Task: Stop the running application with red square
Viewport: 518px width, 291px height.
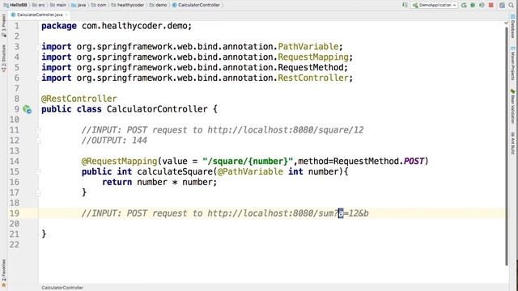Action: pyautogui.click(x=491, y=5)
